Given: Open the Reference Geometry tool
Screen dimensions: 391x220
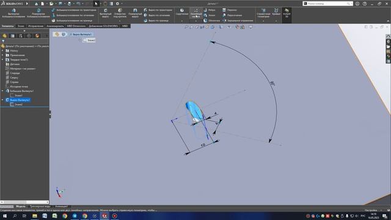Looking at the screenshot, I should click(x=263, y=12).
